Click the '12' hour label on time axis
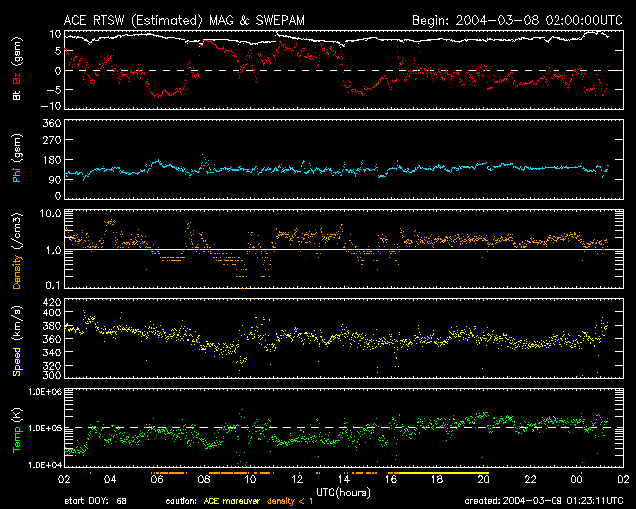636x509 pixels. coord(297,480)
